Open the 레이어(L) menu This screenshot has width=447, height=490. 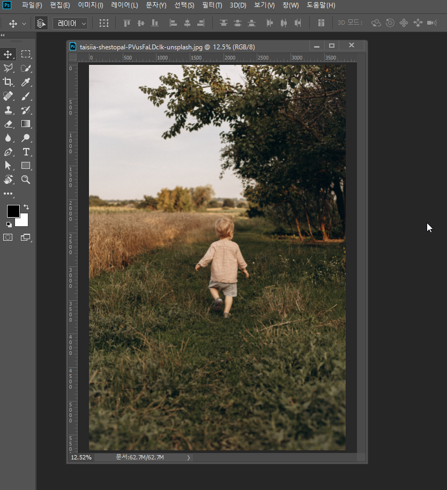click(124, 5)
